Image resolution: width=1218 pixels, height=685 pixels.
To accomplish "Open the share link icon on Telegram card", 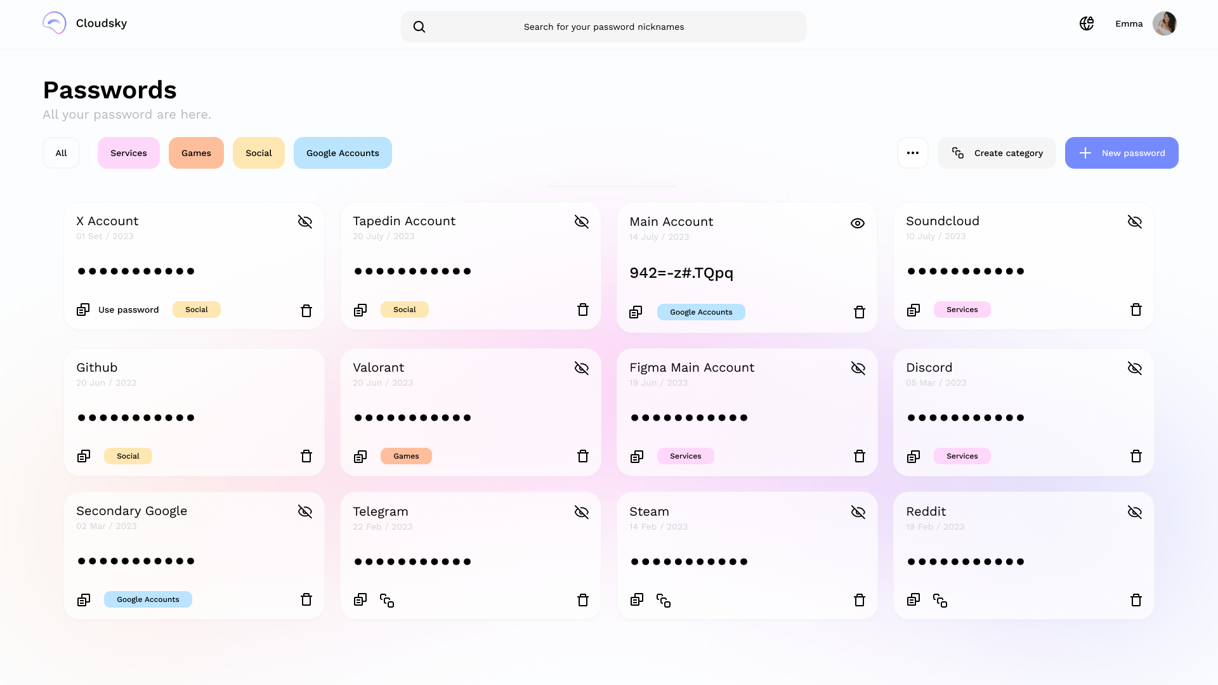I will (x=387, y=600).
